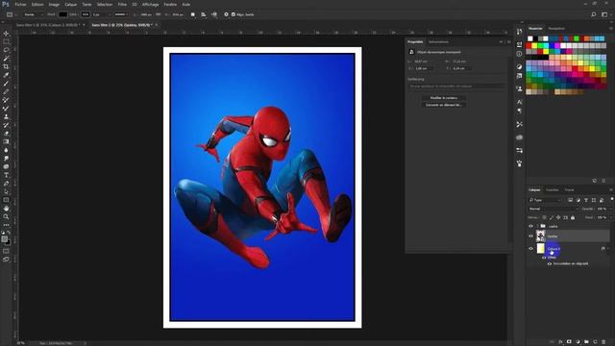The height and width of the screenshot is (346, 615).
Task: Toggle Quick Mask mode in toolbar
Action: click(7, 251)
